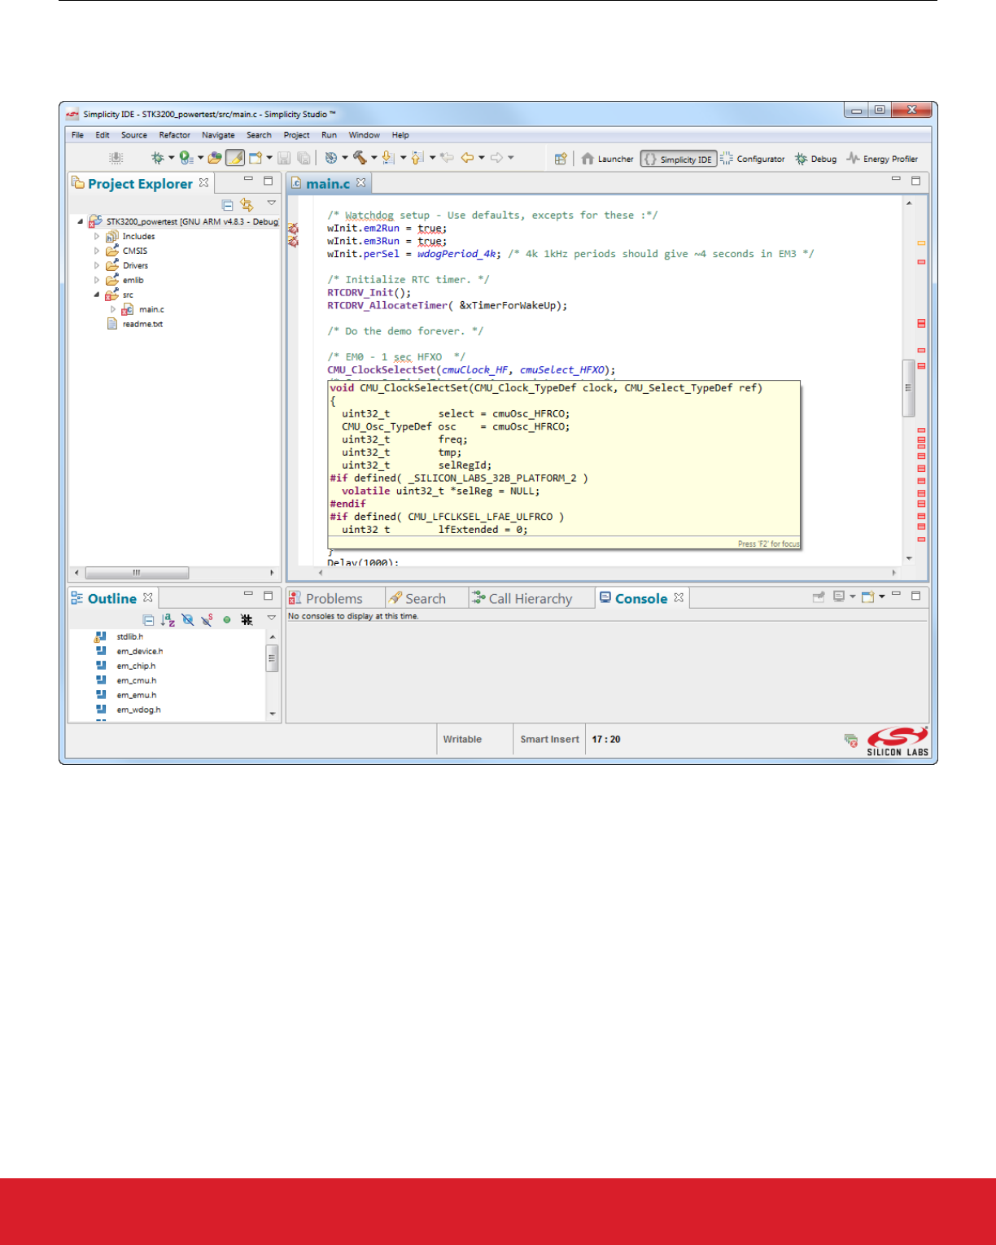Open the Window menu

click(364, 135)
